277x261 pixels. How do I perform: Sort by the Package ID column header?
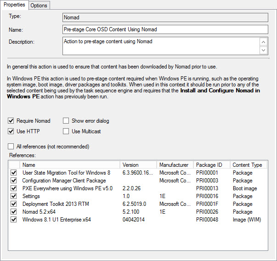click(211, 165)
